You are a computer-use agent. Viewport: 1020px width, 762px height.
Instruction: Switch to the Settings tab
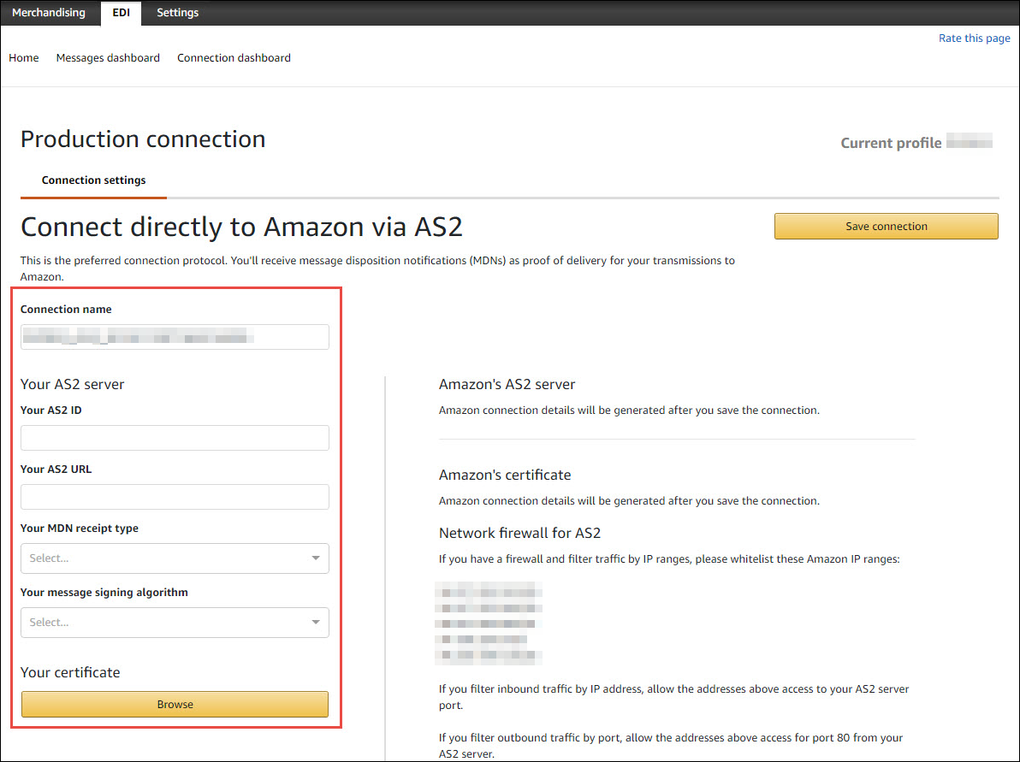click(x=178, y=12)
